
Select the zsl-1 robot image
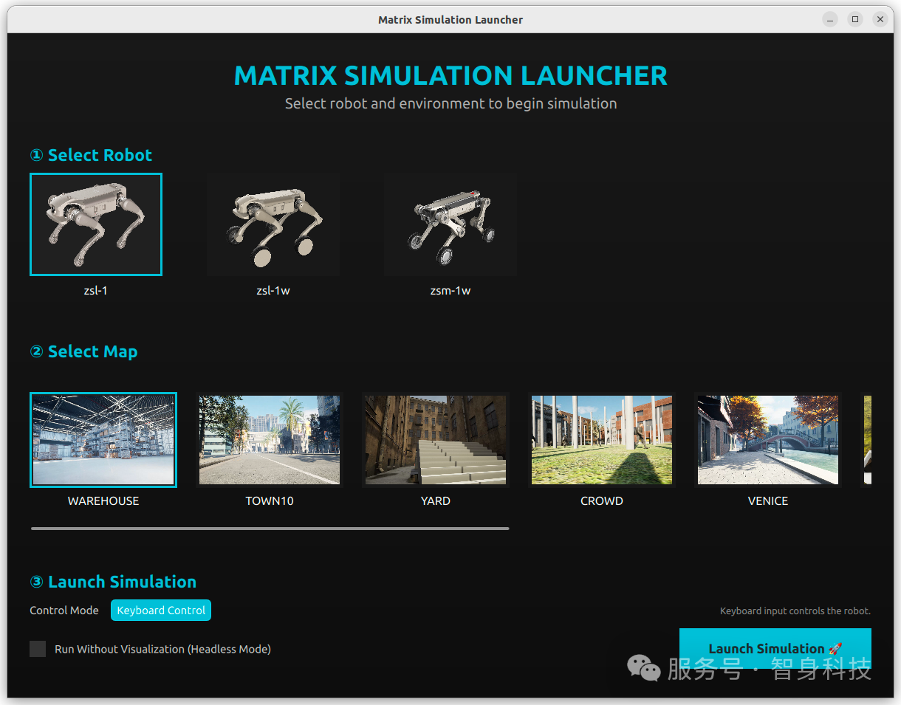click(x=96, y=224)
